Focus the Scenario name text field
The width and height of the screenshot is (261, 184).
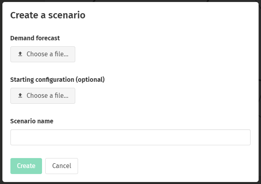(130, 137)
